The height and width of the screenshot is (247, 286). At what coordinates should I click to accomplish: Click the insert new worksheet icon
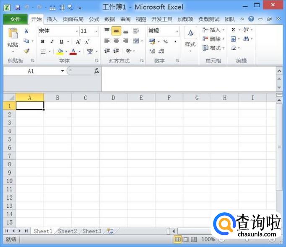(110, 231)
